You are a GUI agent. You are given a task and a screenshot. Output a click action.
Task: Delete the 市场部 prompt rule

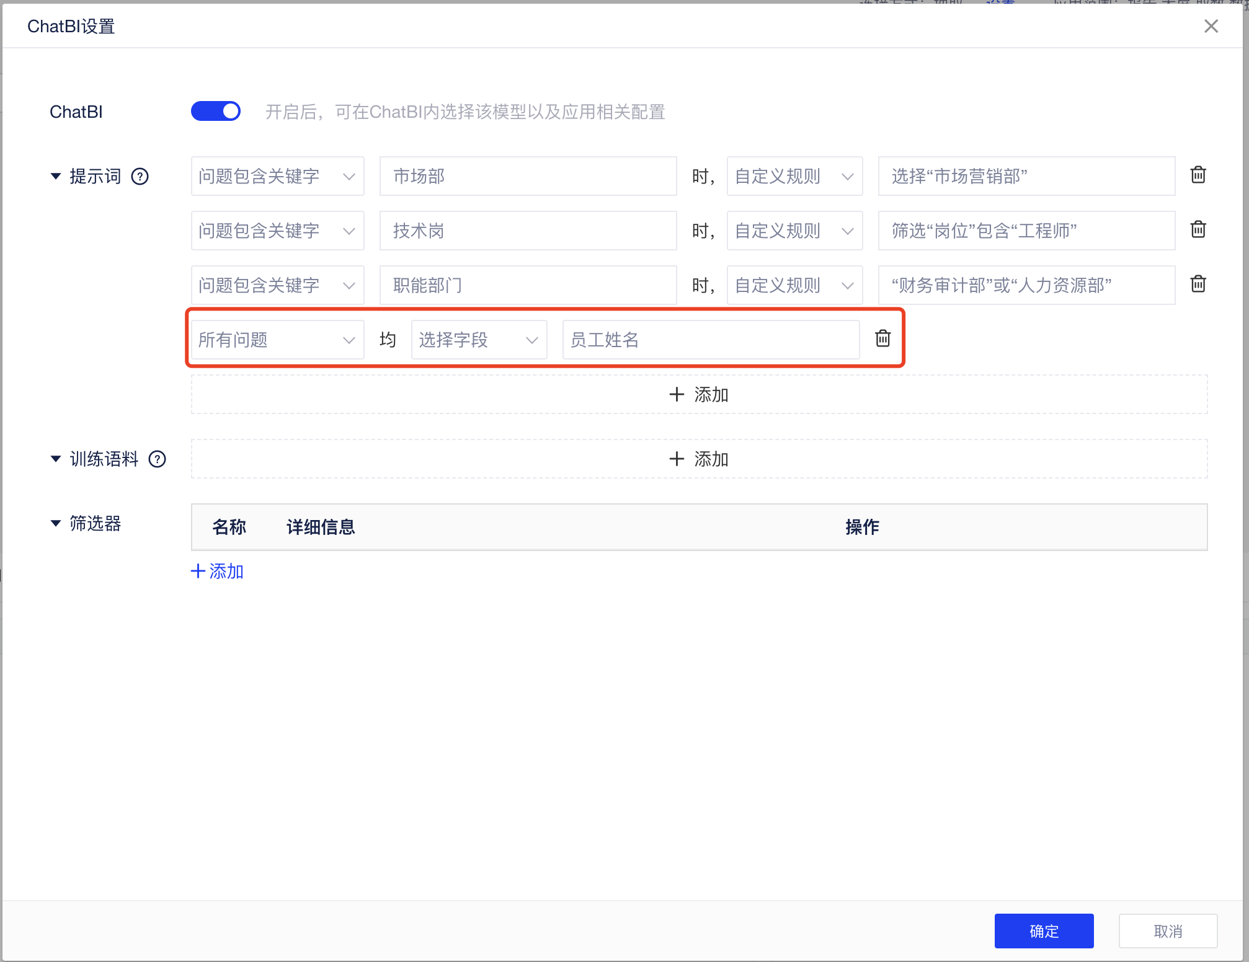click(1198, 175)
